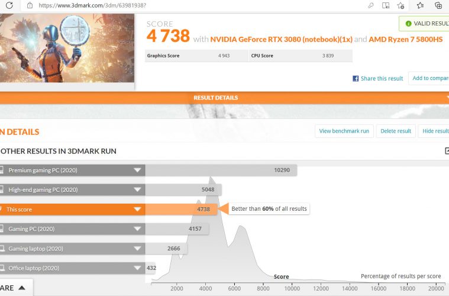
Task: Expand the Gaming PC (2020) dropdown arrow
Action: click(x=137, y=229)
